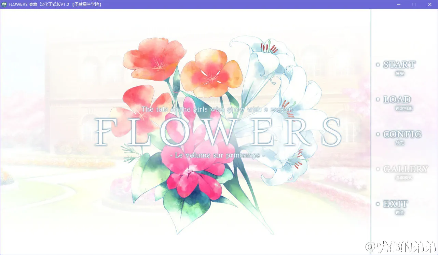The width and height of the screenshot is (438, 255).
Task: Select START to begin a new game
Action: pos(400,65)
